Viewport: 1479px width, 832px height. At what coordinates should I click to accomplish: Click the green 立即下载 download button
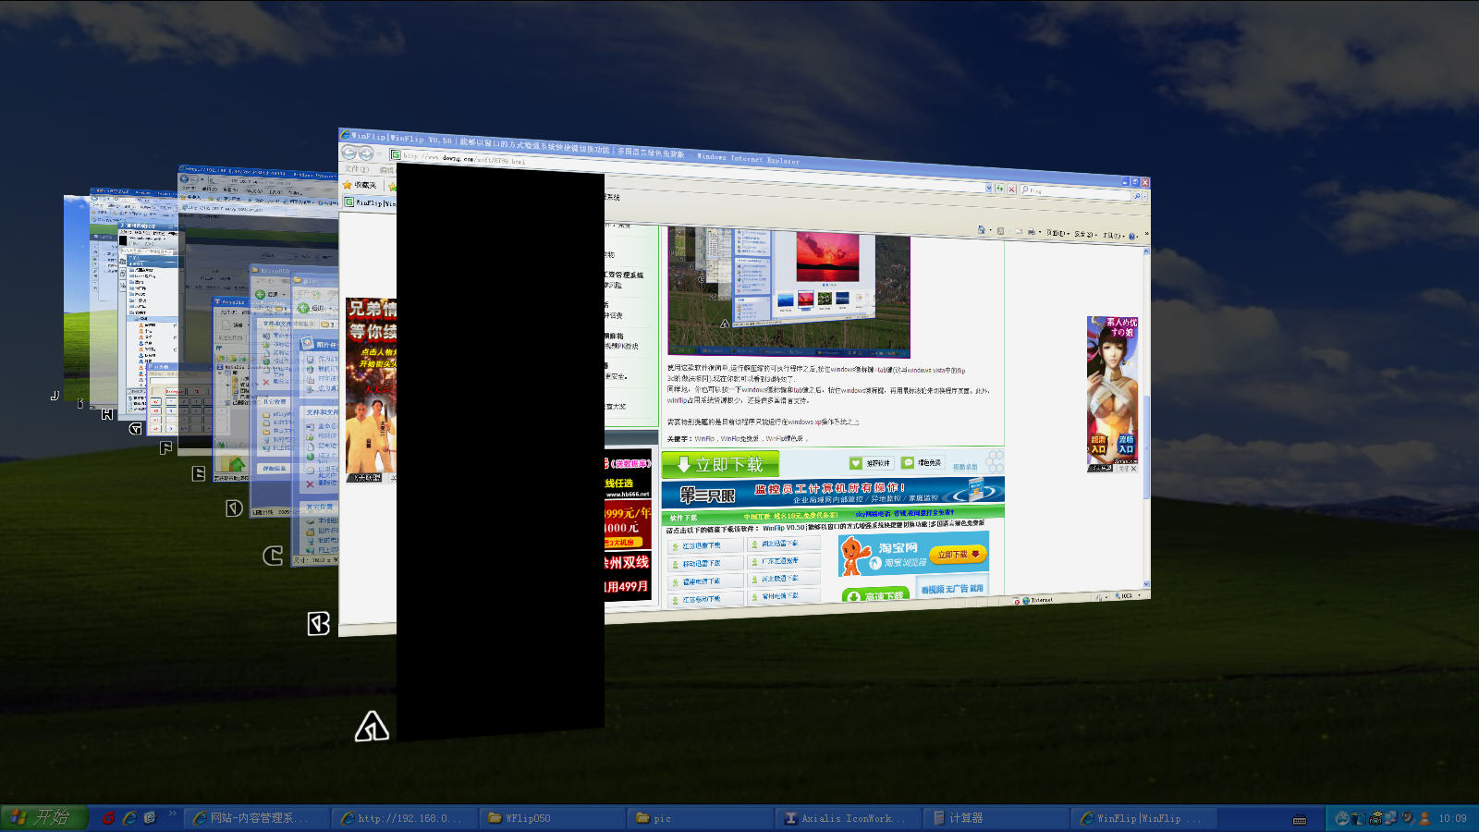coord(720,464)
